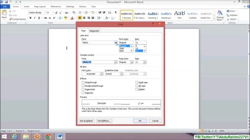The width and height of the screenshot is (250, 140).
Task: Open the Insert ribbon tab
Action: (26, 7)
